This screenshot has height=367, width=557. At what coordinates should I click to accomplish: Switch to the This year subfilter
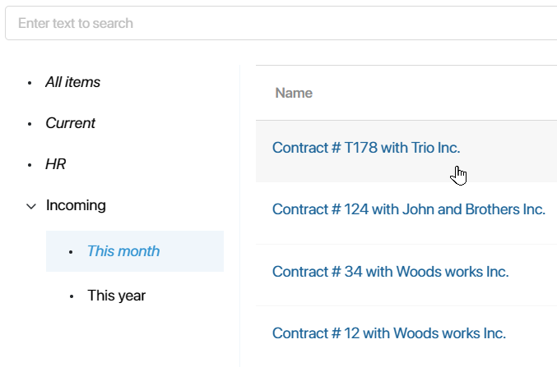point(117,296)
